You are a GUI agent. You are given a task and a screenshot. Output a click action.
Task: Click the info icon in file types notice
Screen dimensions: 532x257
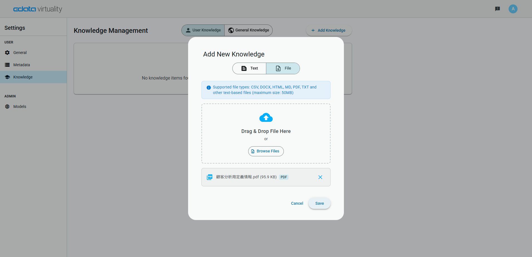[208, 88]
